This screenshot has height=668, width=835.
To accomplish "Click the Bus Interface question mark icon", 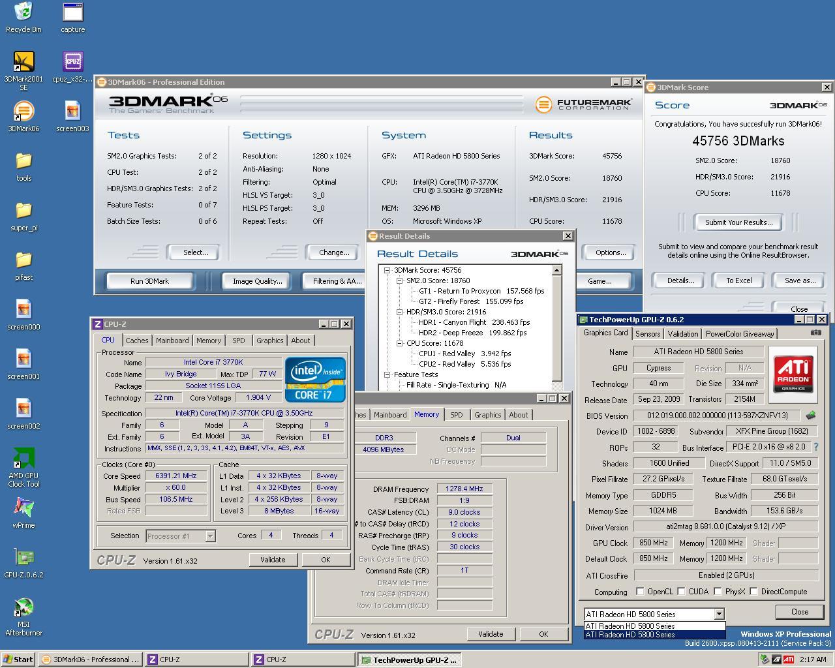I will (815, 447).
